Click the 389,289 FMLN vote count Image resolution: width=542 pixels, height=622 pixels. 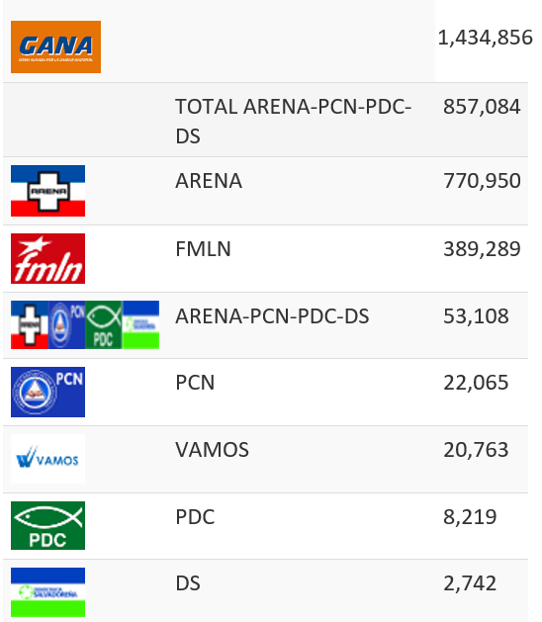pyautogui.click(x=482, y=249)
